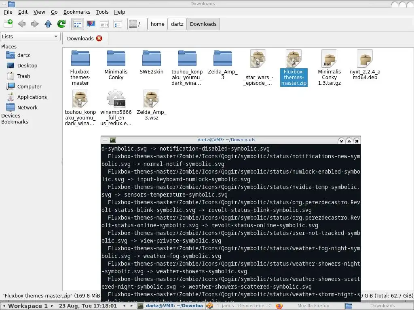Switch to thumbnail view mode

point(91,24)
